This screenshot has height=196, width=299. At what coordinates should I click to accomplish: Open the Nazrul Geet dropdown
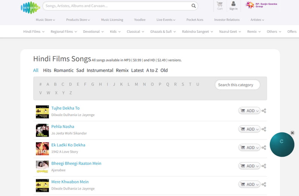pos(230,32)
